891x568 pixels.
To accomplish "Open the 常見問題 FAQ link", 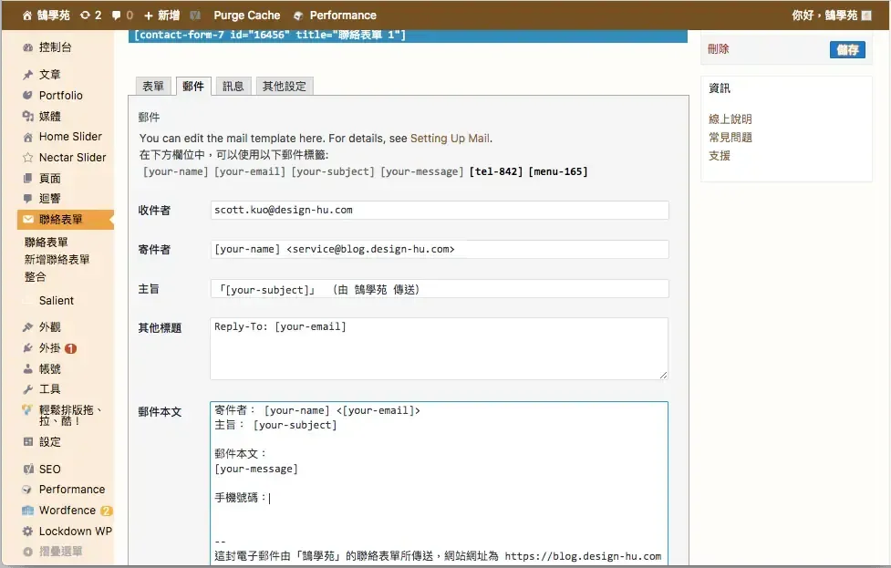I will point(730,138).
